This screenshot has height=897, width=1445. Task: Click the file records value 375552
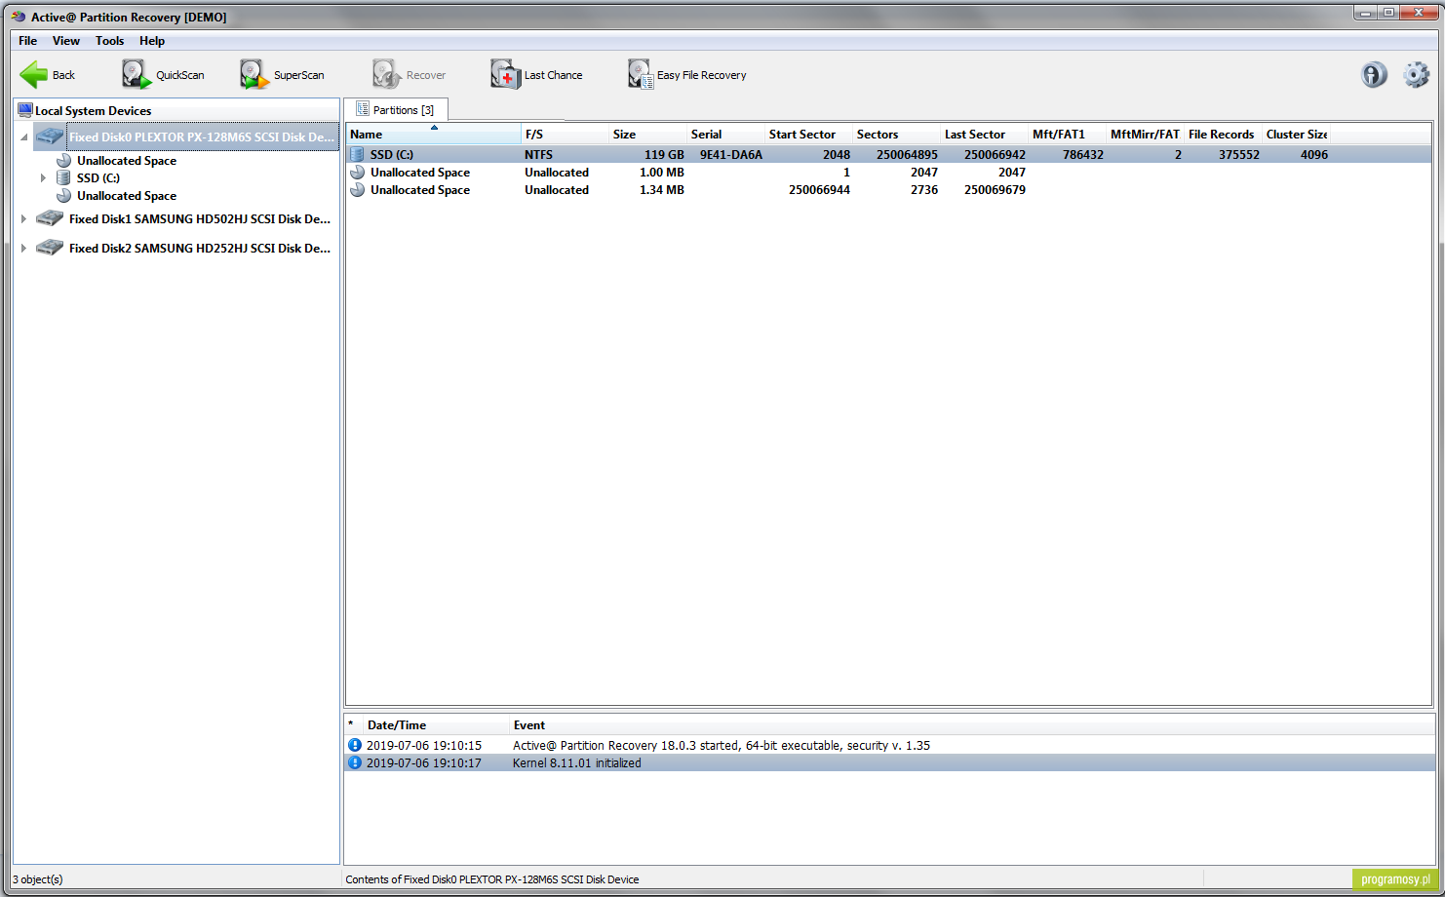[x=1239, y=154]
